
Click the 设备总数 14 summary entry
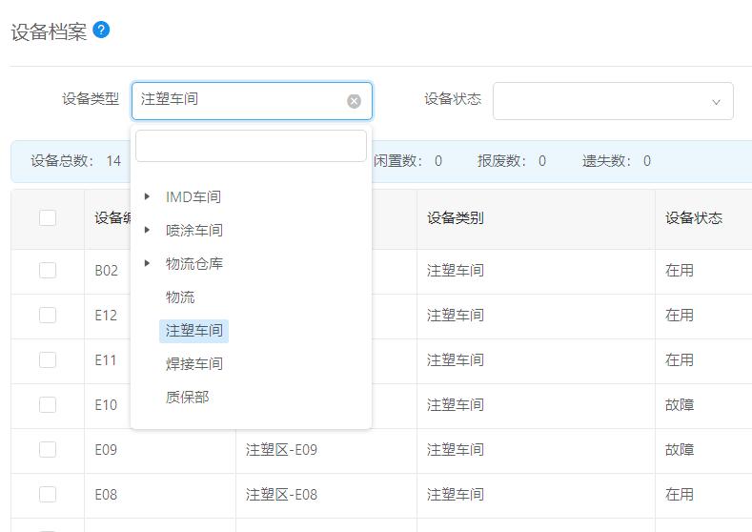click(x=76, y=161)
